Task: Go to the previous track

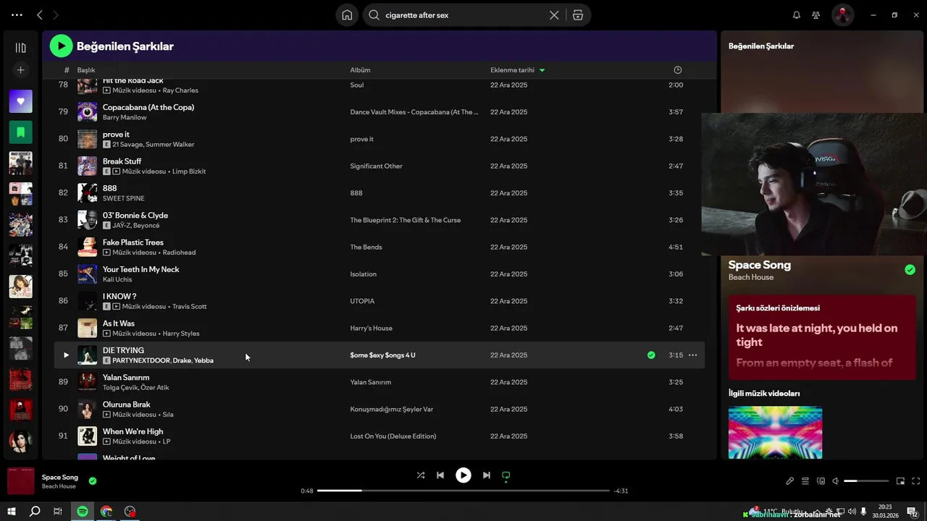Action: click(440, 475)
